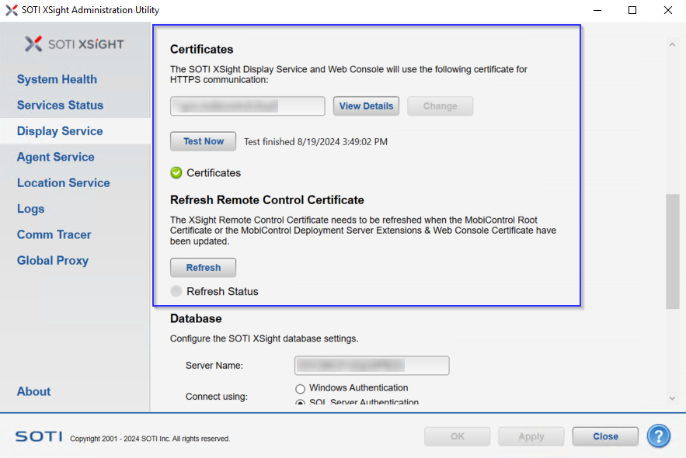Screen dimensions: 686x458
Task: Click the View Details certificate button
Action: [x=366, y=106]
